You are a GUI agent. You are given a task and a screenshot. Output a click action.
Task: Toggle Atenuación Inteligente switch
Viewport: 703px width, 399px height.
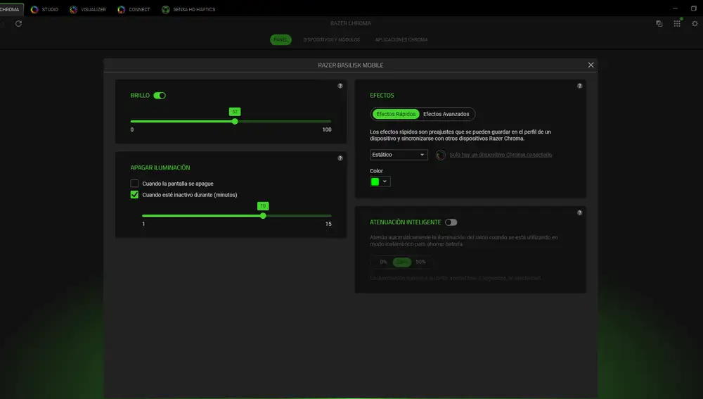[451, 222]
